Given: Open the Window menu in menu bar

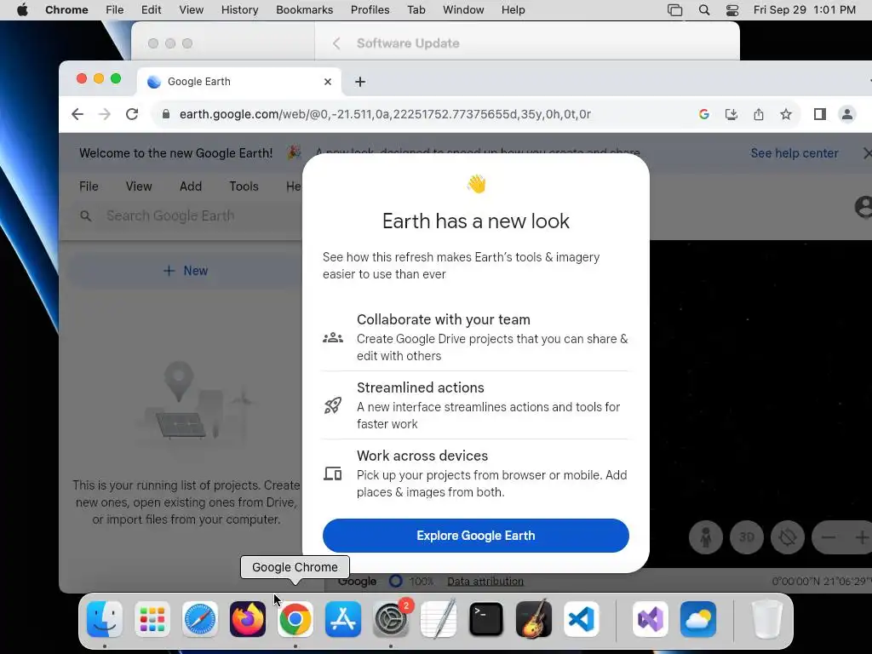Looking at the screenshot, I should pyautogui.click(x=463, y=10).
